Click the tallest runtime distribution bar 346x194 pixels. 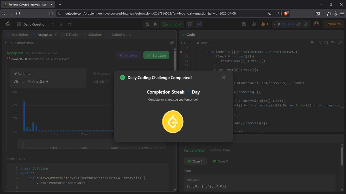[x=24, y=116]
